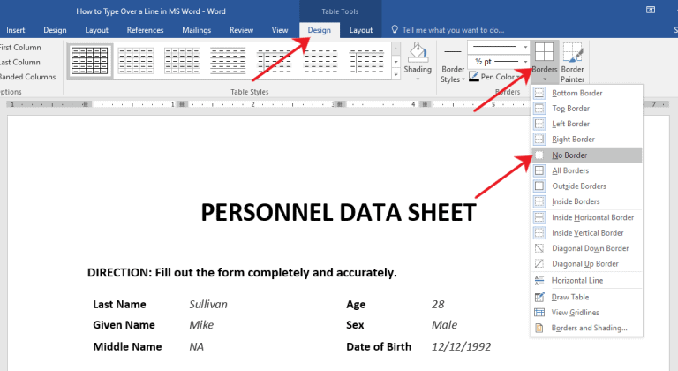The width and height of the screenshot is (678, 371).
Task: Click the Outside Borders icon
Action: pos(539,186)
